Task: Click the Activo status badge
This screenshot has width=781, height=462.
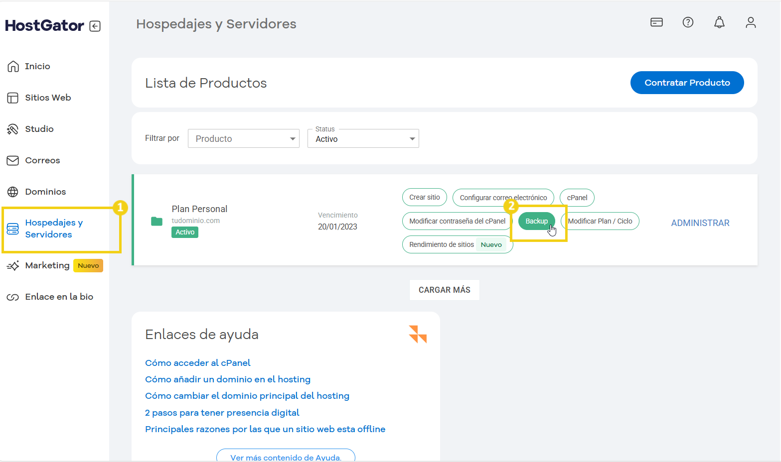Action: [x=184, y=232]
